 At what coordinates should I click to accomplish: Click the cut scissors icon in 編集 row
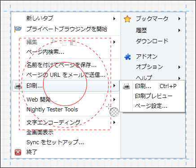[53, 42]
